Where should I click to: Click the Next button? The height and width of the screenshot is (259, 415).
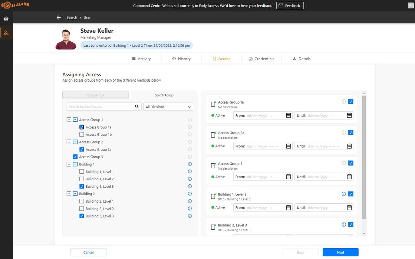340,252
